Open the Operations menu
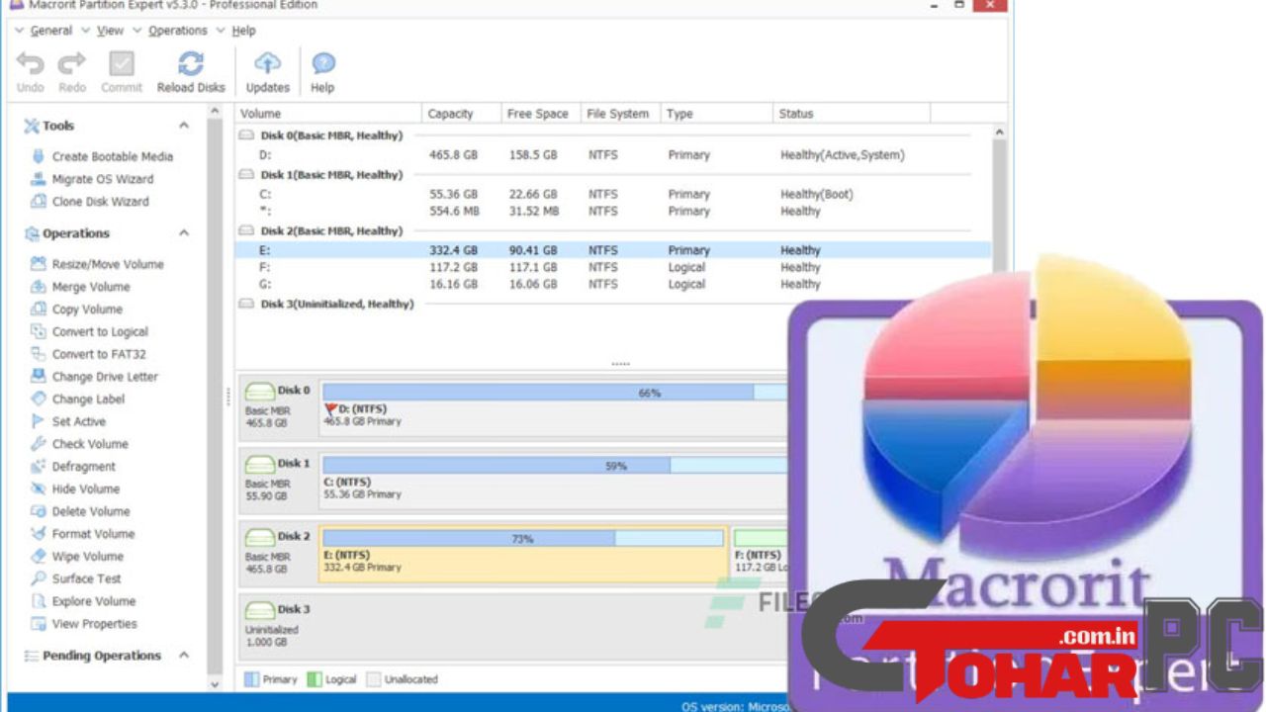The height and width of the screenshot is (712, 1266). (x=178, y=31)
